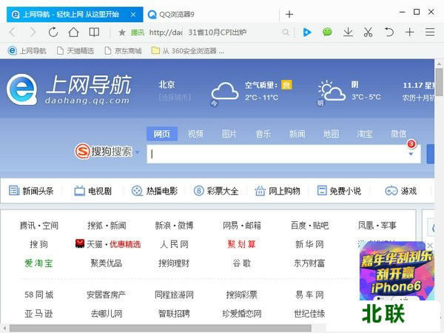Select the scissors screenshot tool icon
Screen dimensions: 444x333
pos(368,33)
